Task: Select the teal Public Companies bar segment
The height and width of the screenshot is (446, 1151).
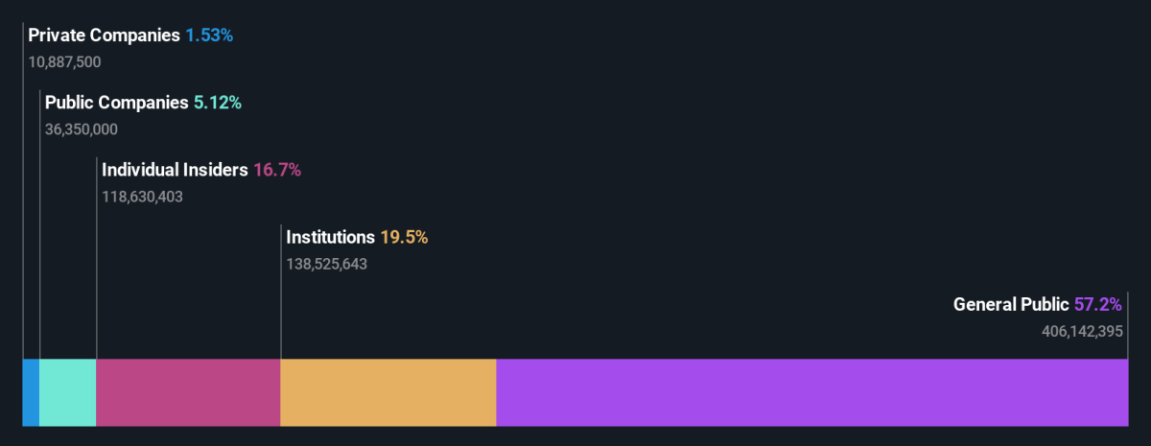Action: pos(68,392)
